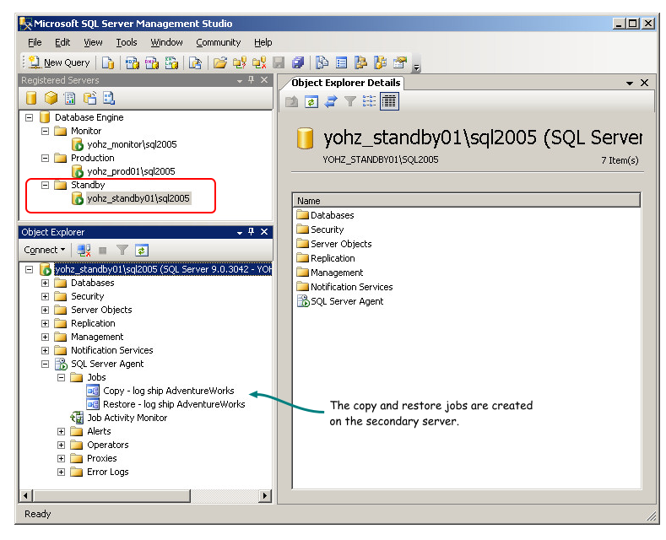Click the Save All toolbar icon
Screen dimensions: 666x540
(298, 62)
